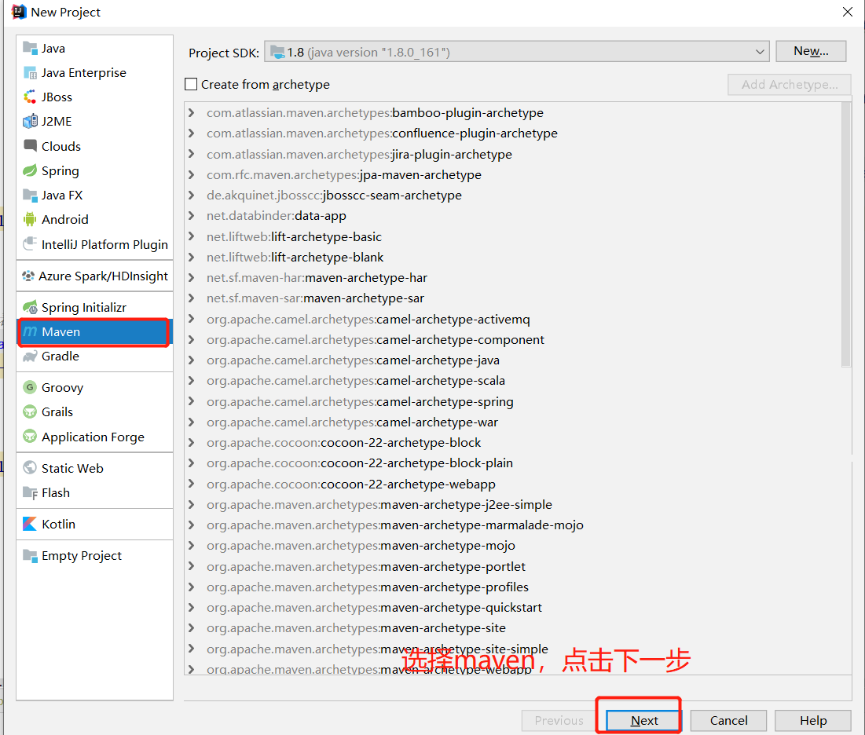Click the IntelliJ Platform Plugin icon

point(30,243)
